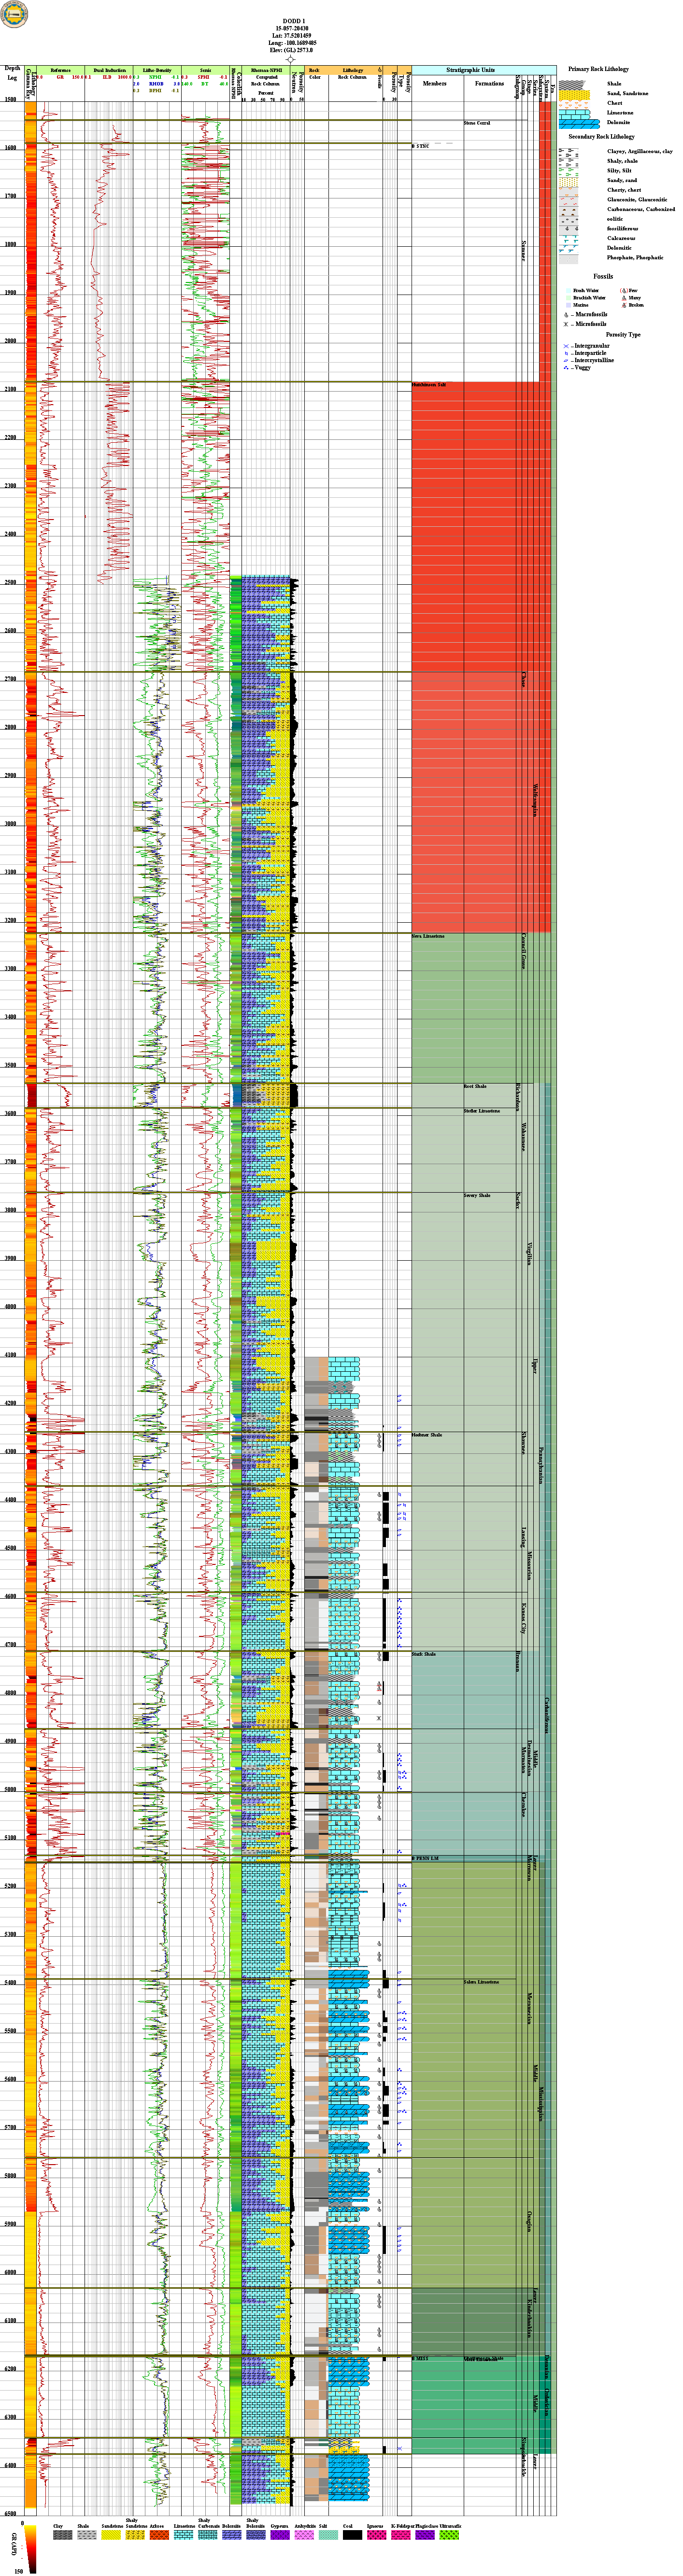
Task: Click the Hutchinson Salt member label
Action: pyautogui.click(x=429, y=385)
